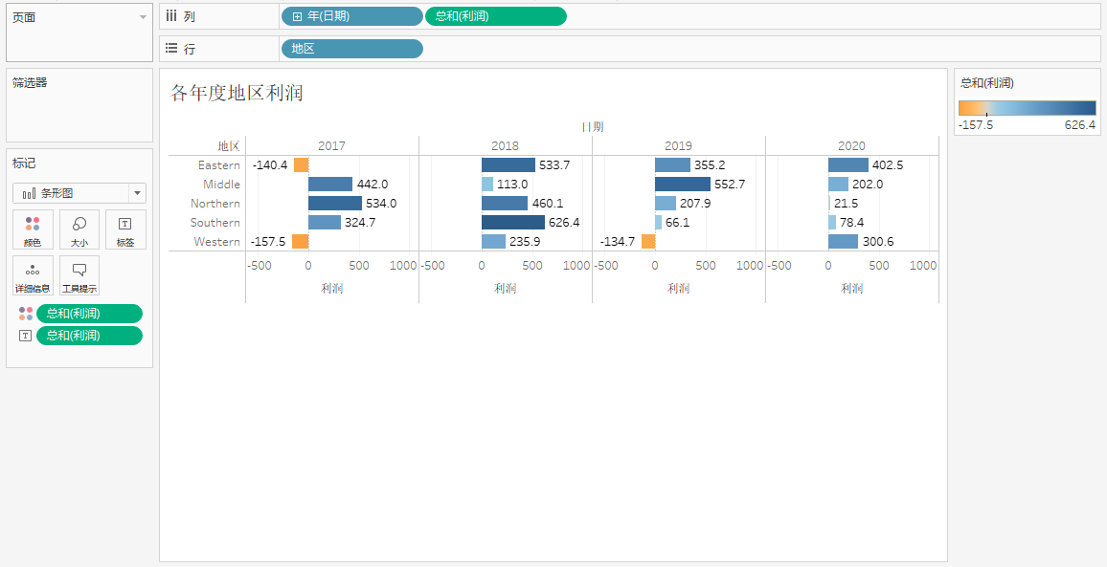Click the 列 columns shelf icon
This screenshot has width=1107, height=567.
click(x=171, y=16)
